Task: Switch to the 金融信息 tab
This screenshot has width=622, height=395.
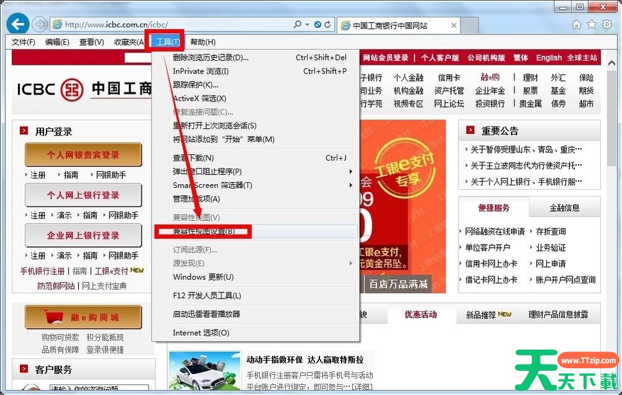Action: pyautogui.click(x=564, y=208)
